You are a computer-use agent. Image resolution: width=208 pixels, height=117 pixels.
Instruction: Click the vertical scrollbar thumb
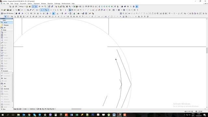[207, 50]
